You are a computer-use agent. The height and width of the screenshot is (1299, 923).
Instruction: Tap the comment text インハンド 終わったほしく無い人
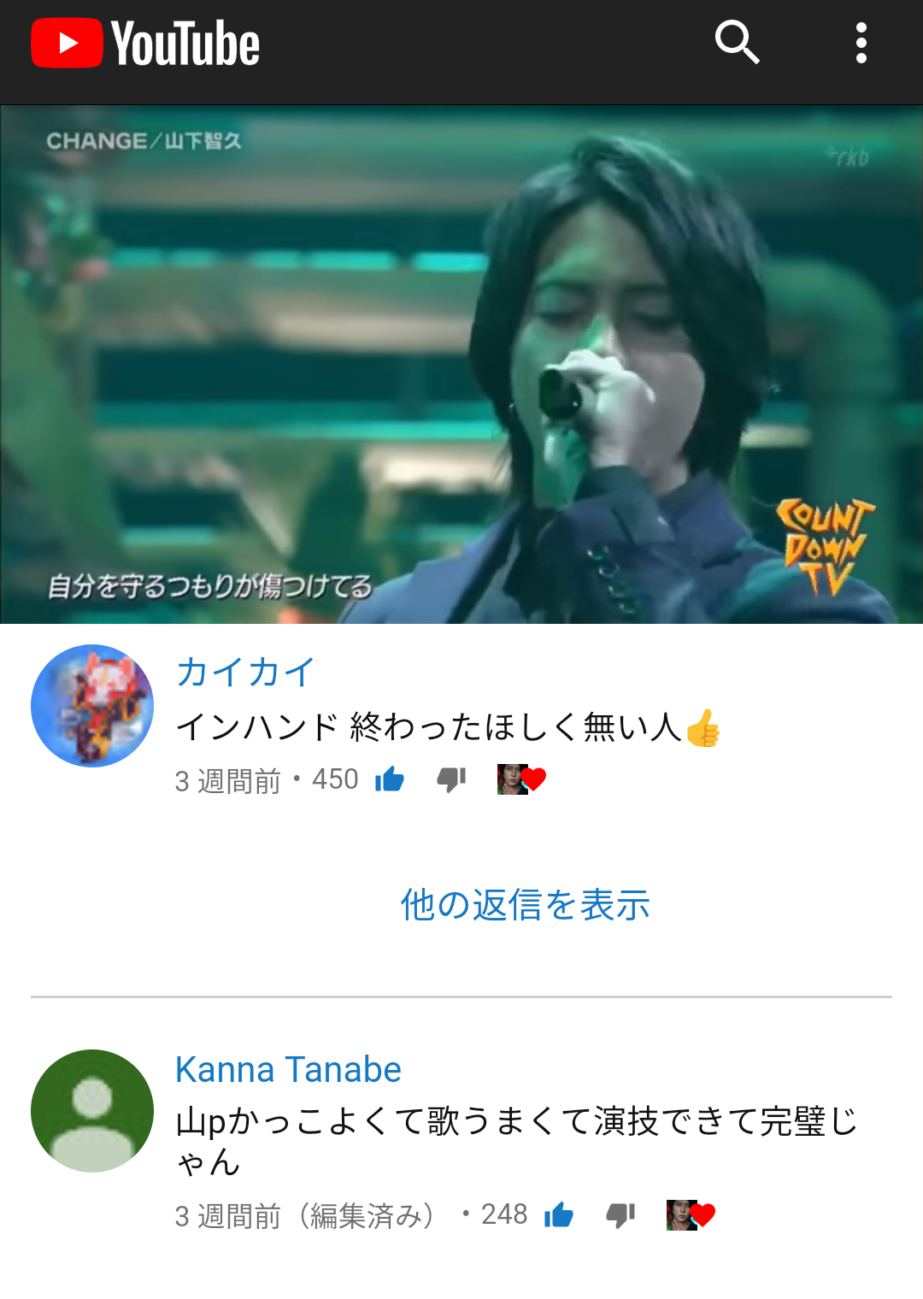pyautogui.click(x=428, y=727)
